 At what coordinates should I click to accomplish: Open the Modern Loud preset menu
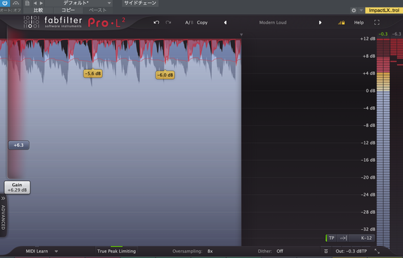pyautogui.click(x=272, y=23)
